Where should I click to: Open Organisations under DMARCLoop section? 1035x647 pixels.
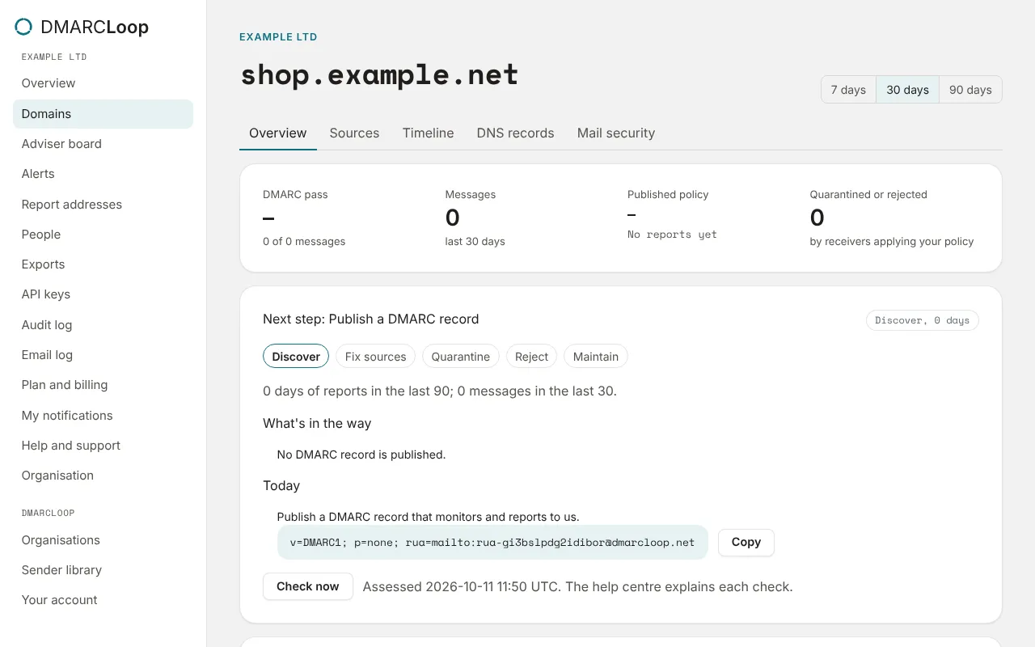click(103, 540)
